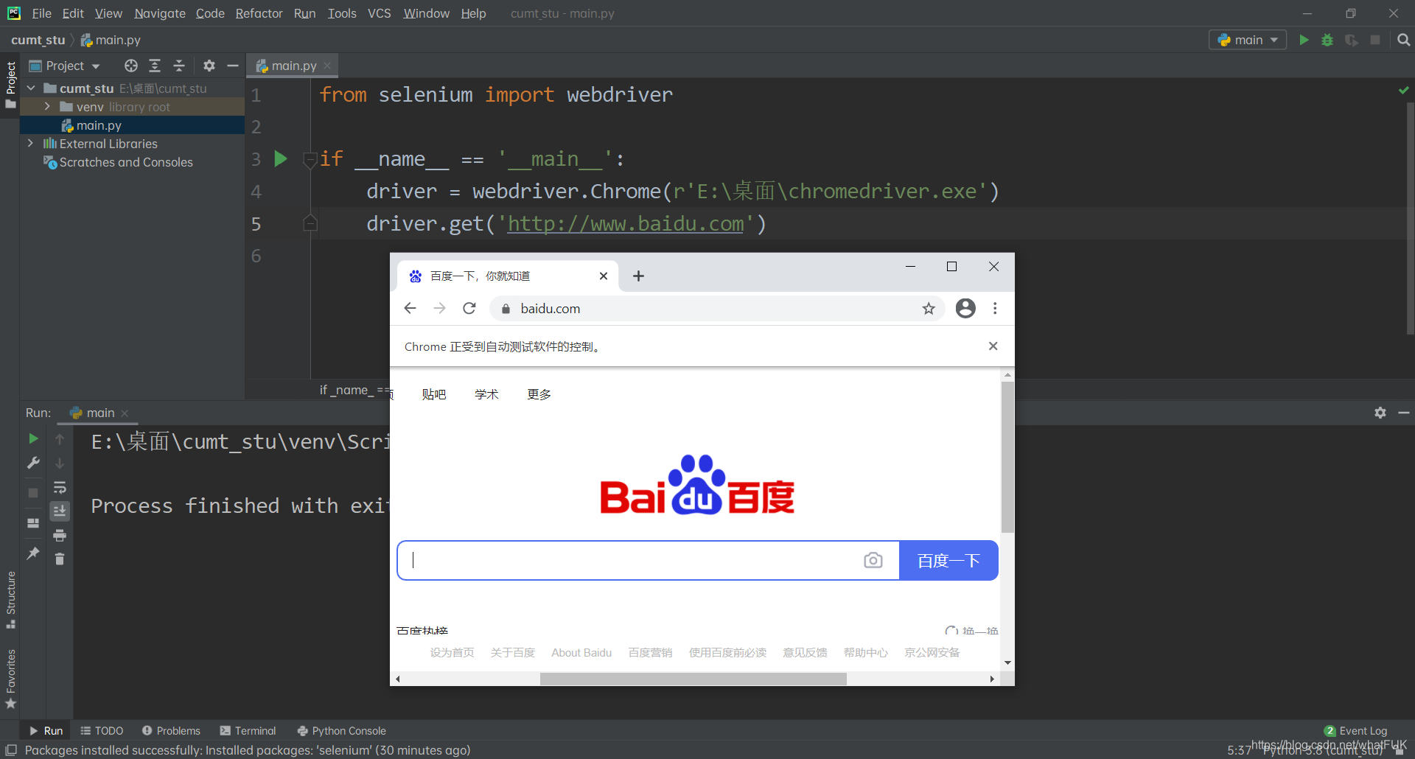Image resolution: width=1415 pixels, height=759 pixels.
Task: Expand the venv library root node
Action: tap(46, 106)
